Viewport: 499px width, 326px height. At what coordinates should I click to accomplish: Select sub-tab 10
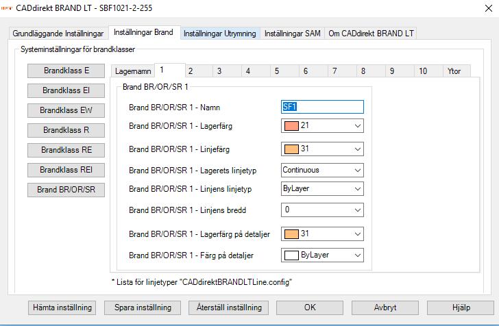[x=428, y=71]
